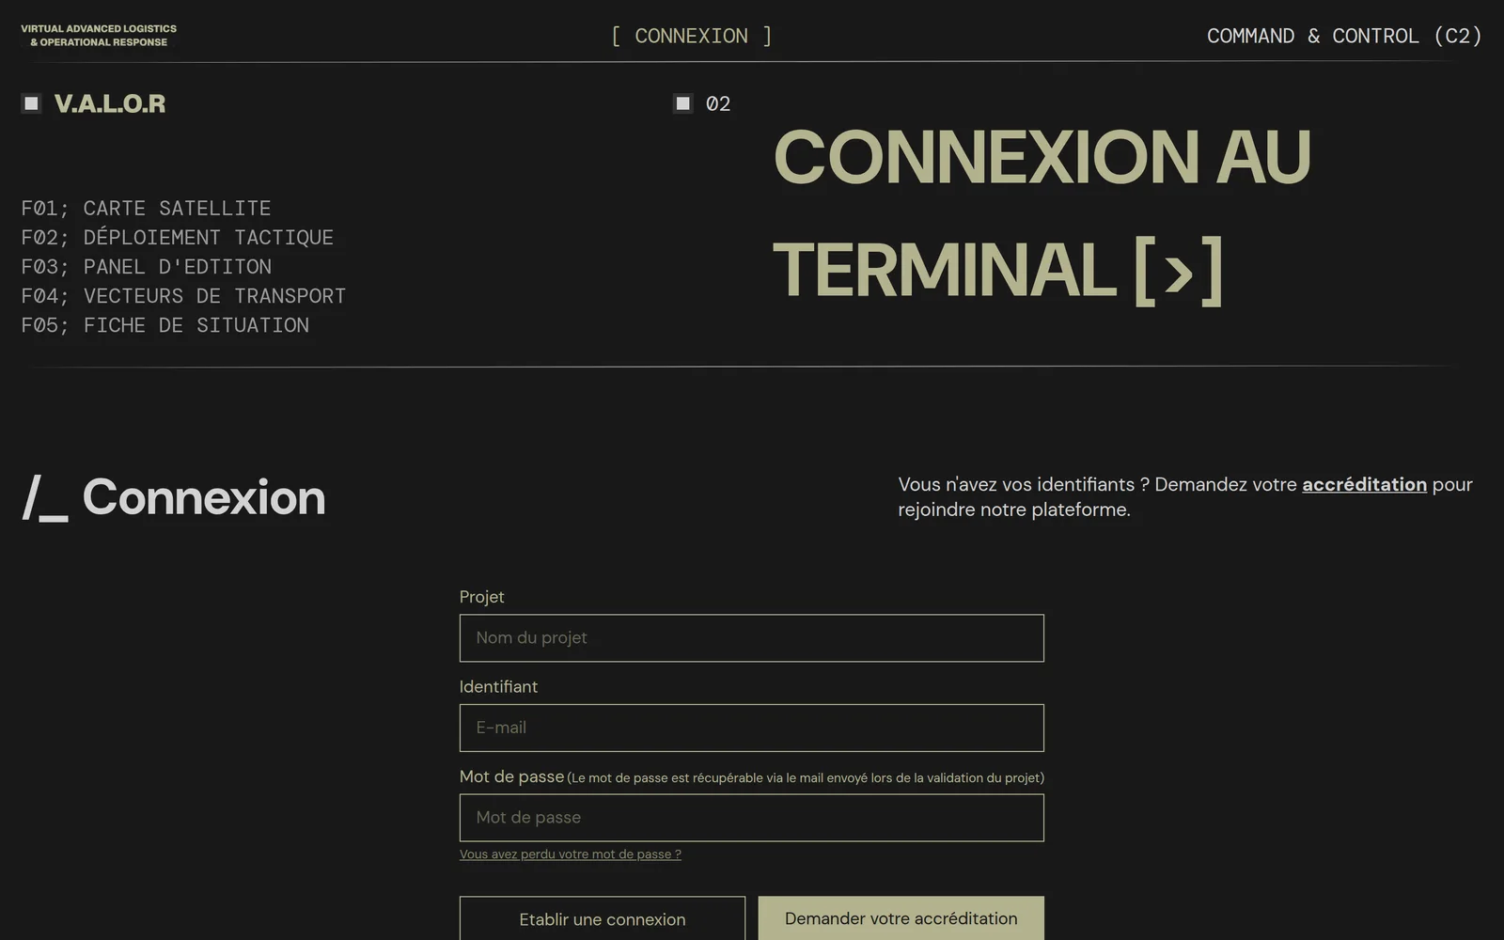Follow the accréditation link
Screen dimensions: 1504x940
(x=1364, y=484)
